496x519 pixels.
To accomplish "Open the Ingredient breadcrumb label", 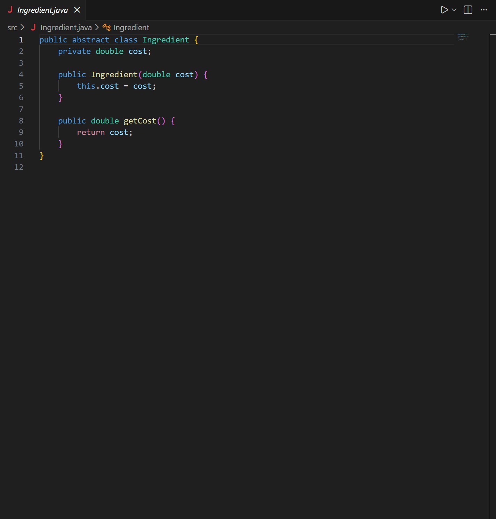I will (x=131, y=27).
